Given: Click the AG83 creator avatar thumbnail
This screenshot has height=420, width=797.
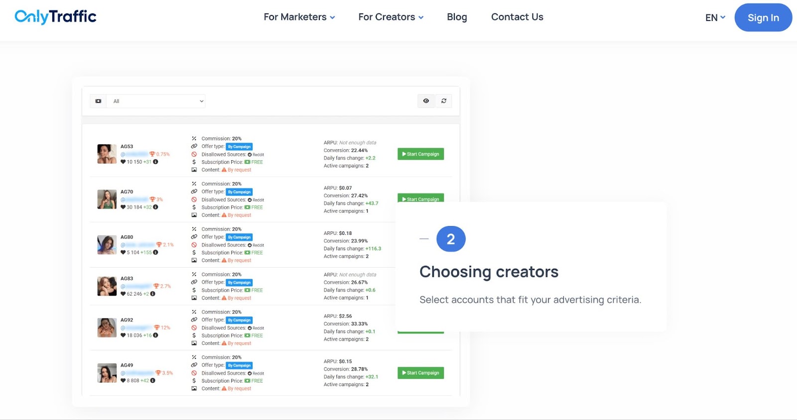Looking at the screenshot, I should [x=107, y=286].
